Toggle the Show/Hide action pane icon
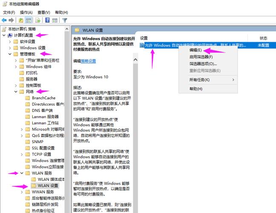Image resolution: width=276 pixels, height=213 pixels. [x=55, y=20]
